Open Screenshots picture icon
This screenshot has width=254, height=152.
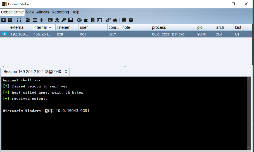(x=70, y=20)
